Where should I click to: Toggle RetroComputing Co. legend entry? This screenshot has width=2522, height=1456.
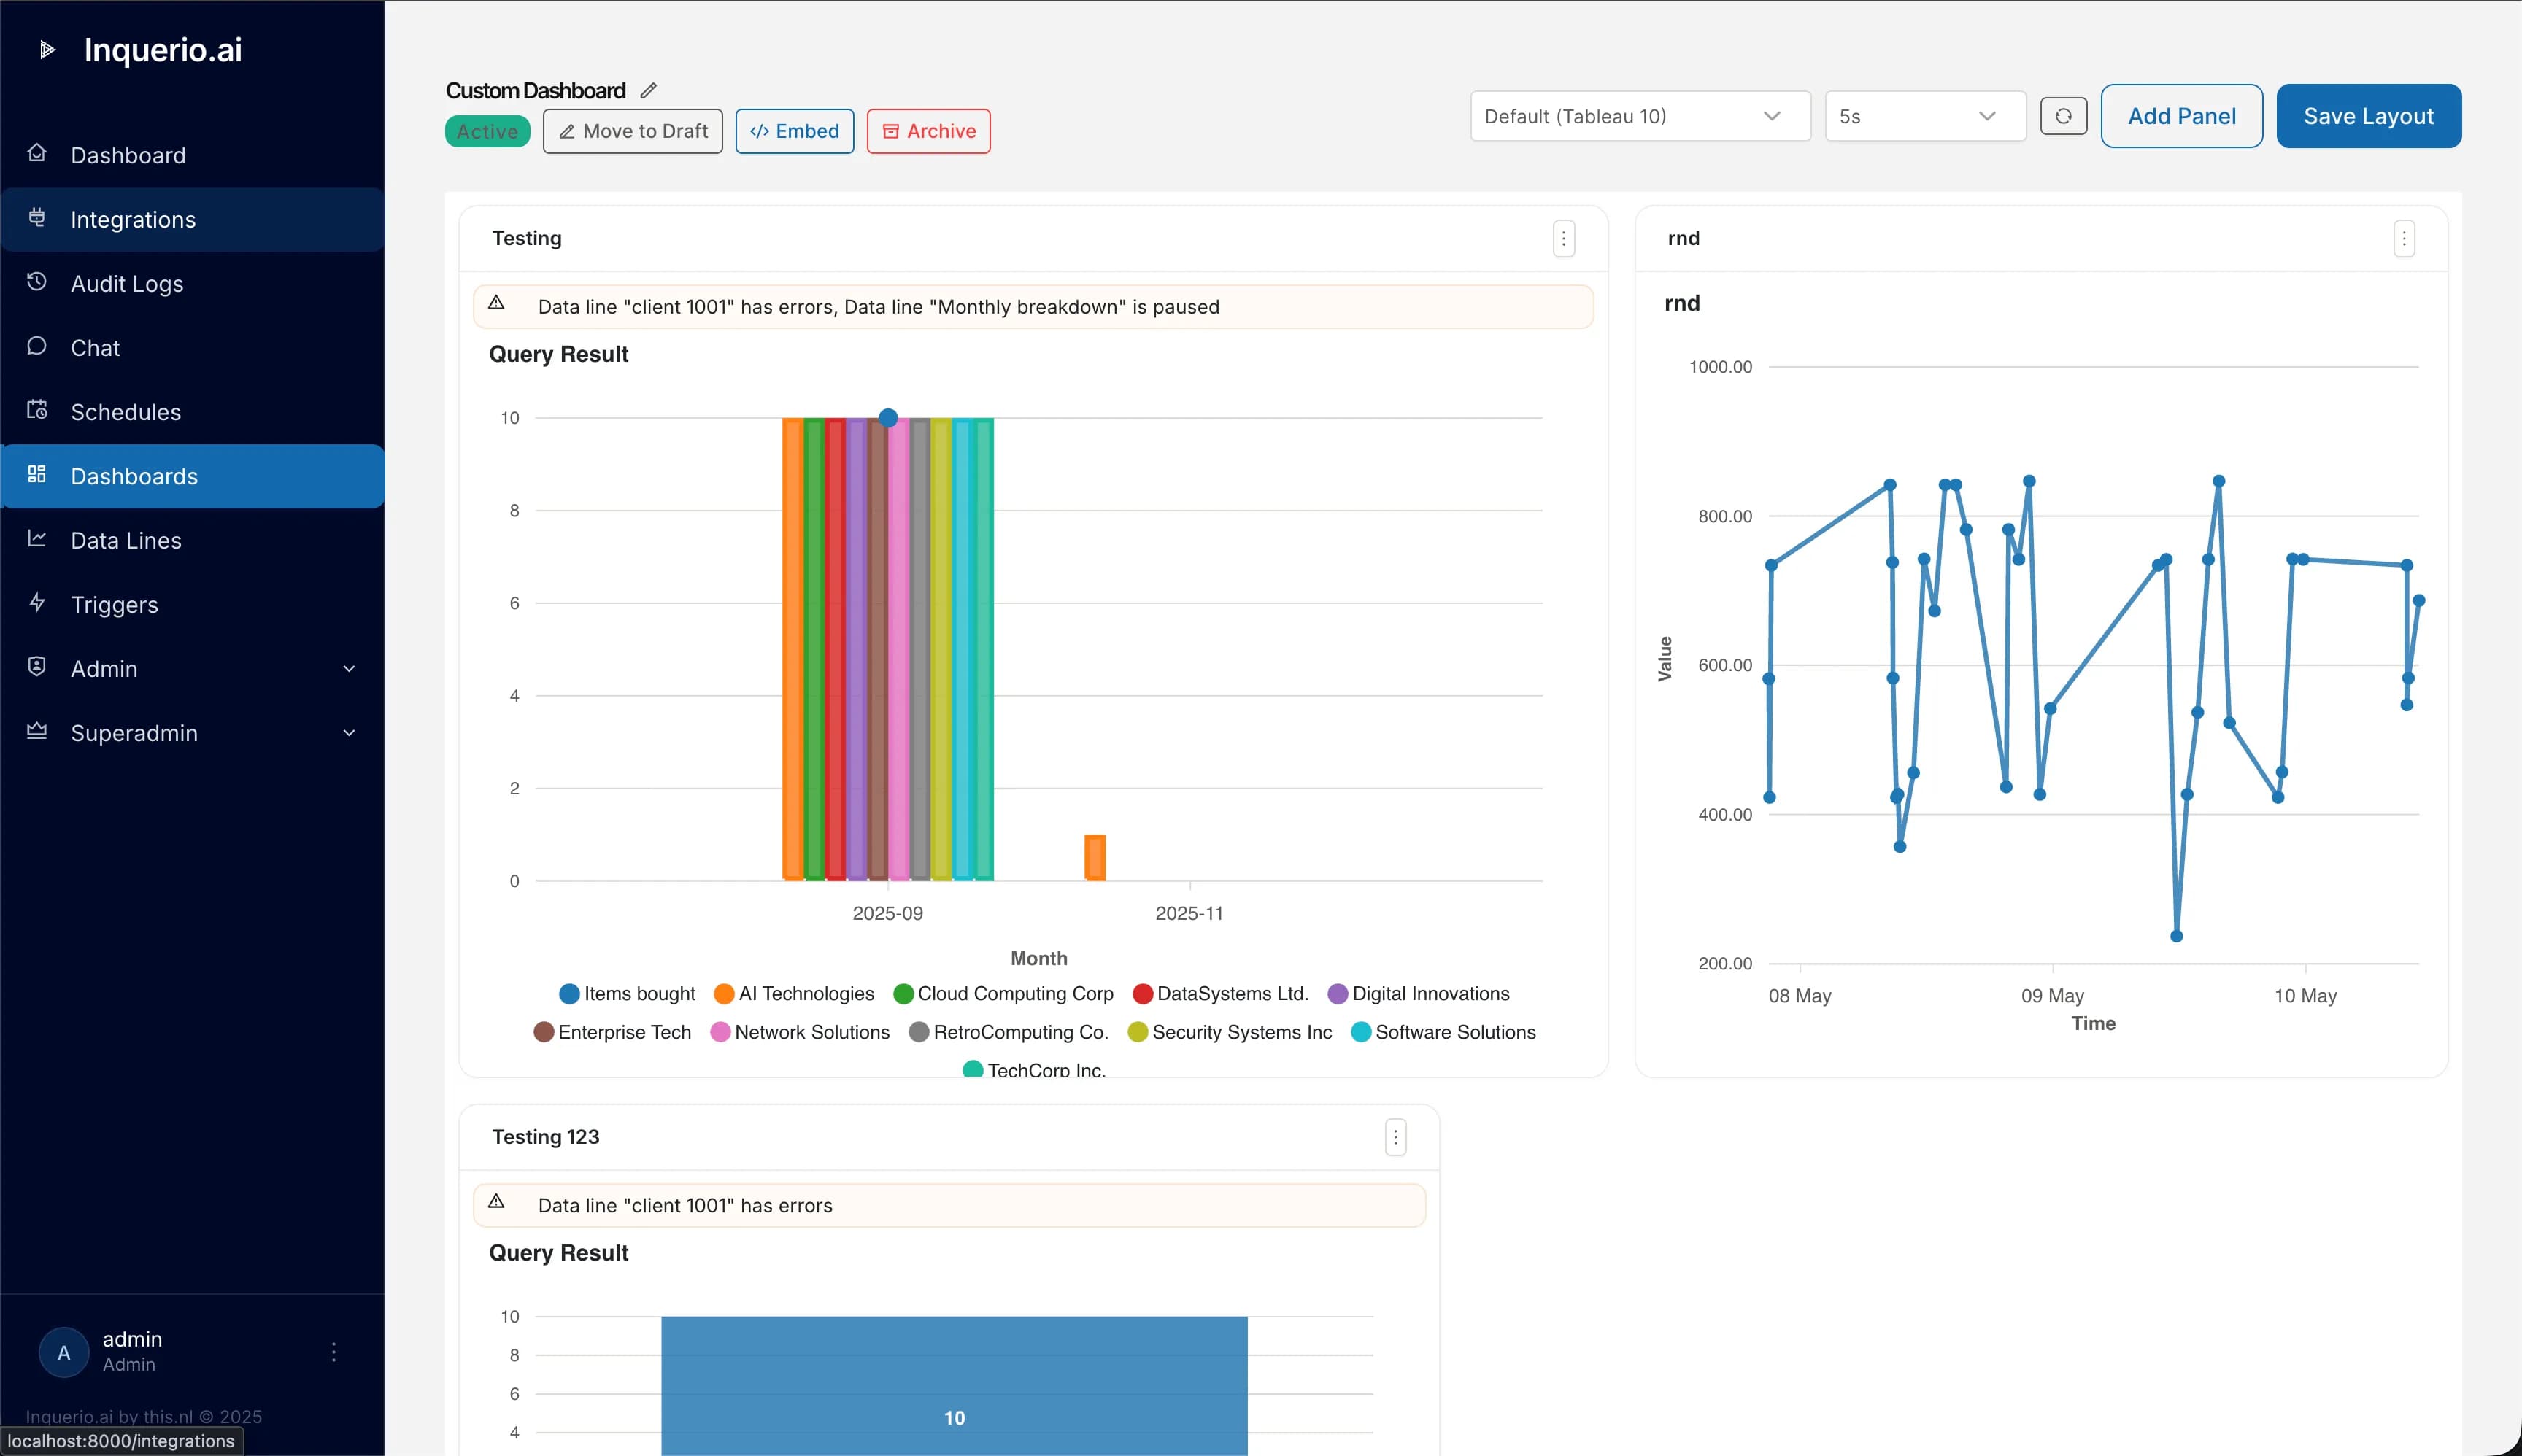tap(1007, 1032)
